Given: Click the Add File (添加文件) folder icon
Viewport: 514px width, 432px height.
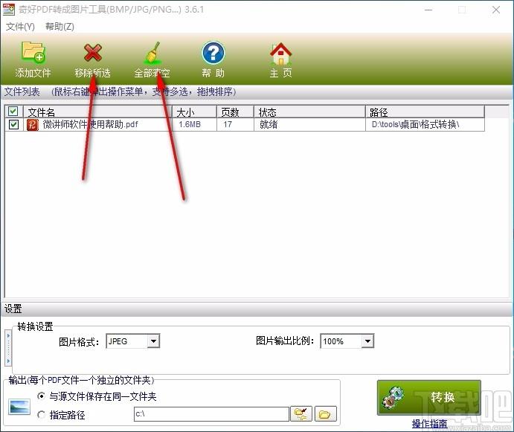Looking at the screenshot, I should tap(33, 52).
